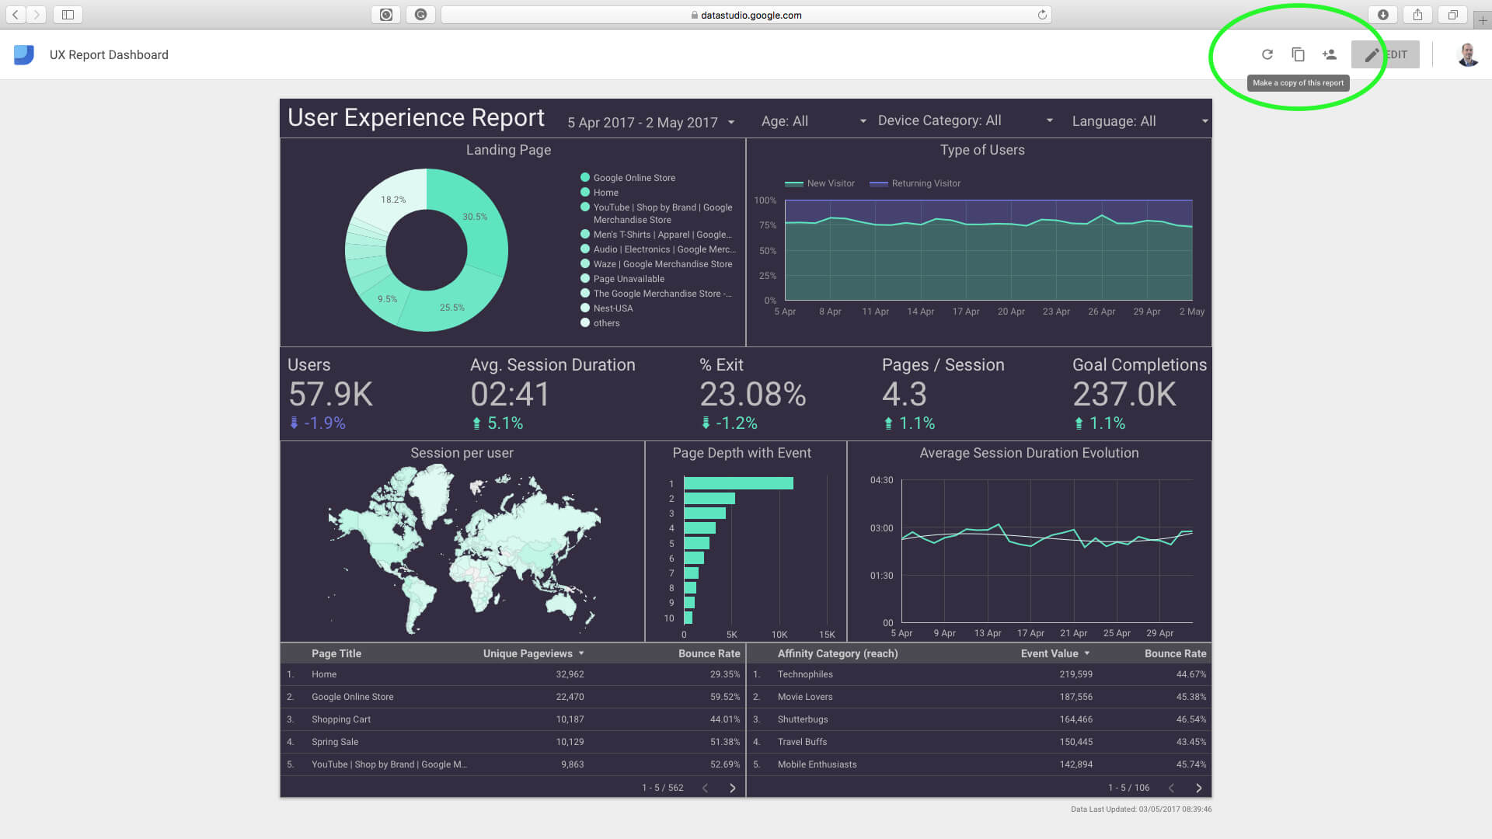
Task: Click next page on Page Title table
Action: (733, 787)
